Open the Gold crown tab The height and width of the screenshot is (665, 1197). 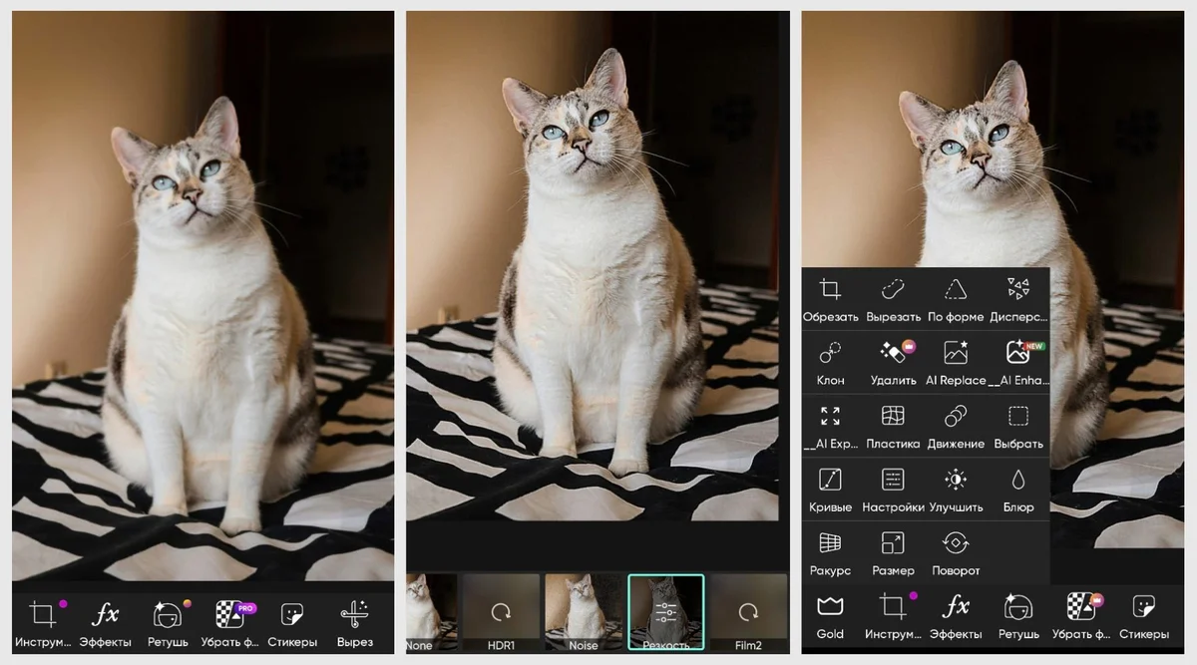[x=830, y=615]
